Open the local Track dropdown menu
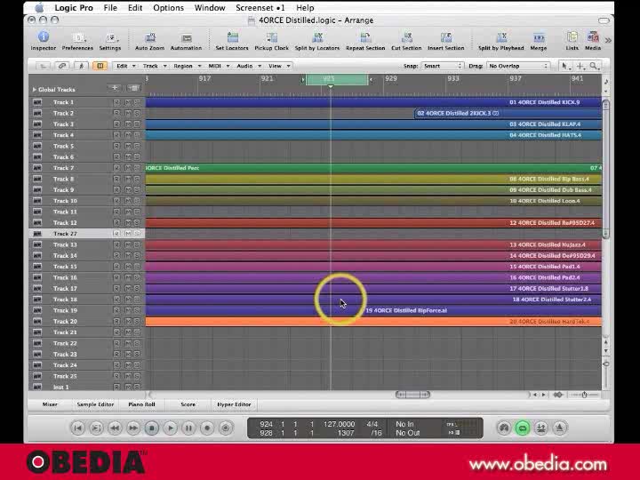 pyautogui.click(x=155, y=66)
